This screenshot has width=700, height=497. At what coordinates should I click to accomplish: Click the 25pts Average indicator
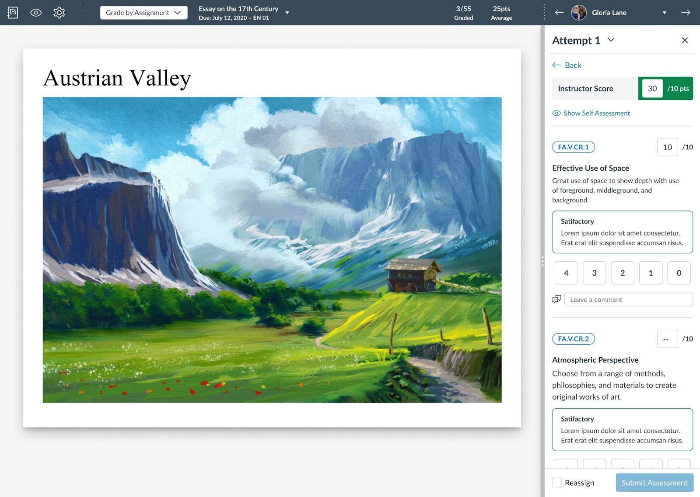coord(501,13)
